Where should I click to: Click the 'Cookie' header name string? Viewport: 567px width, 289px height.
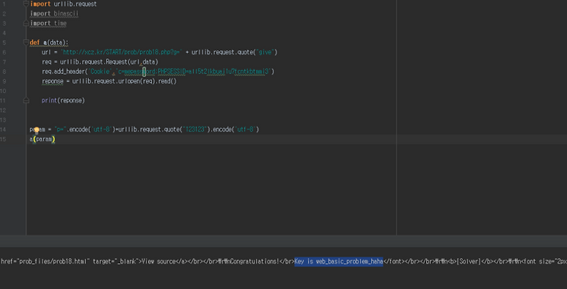(x=99, y=72)
